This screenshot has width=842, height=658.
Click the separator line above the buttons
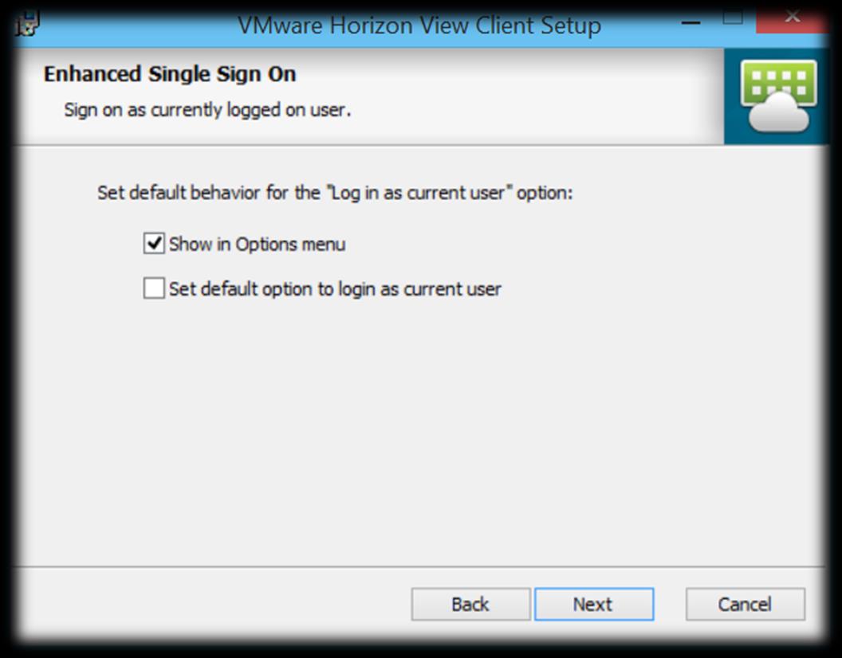pos(419,566)
